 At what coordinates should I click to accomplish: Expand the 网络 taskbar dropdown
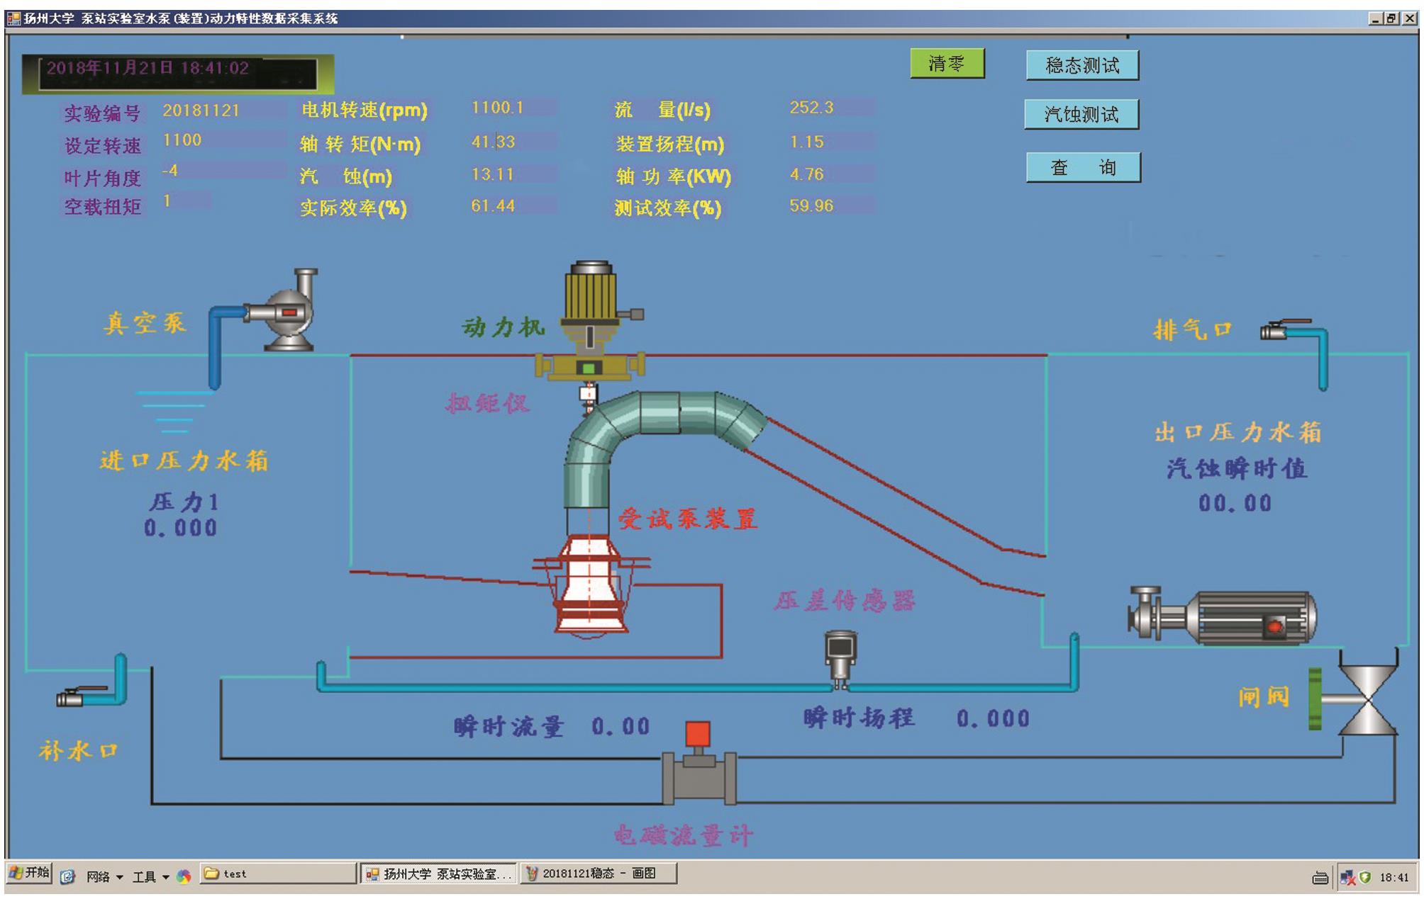pos(105,877)
